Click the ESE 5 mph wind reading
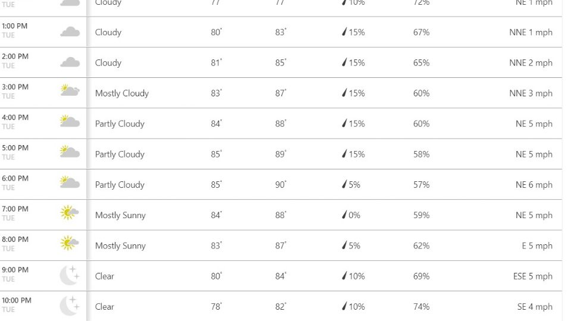The width and height of the screenshot is (571, 321). pyautogui.click(x=533, y=276)
